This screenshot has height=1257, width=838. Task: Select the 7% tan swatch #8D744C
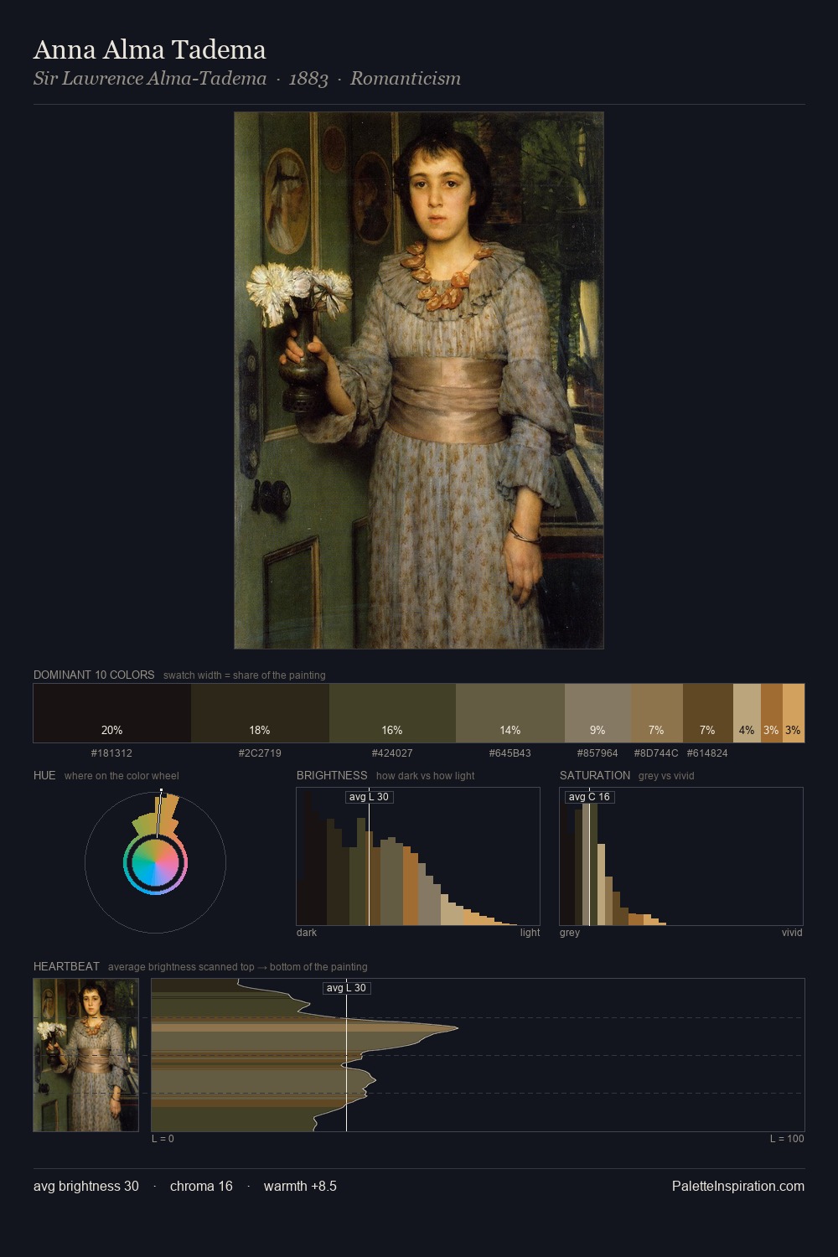click(657, 713)
